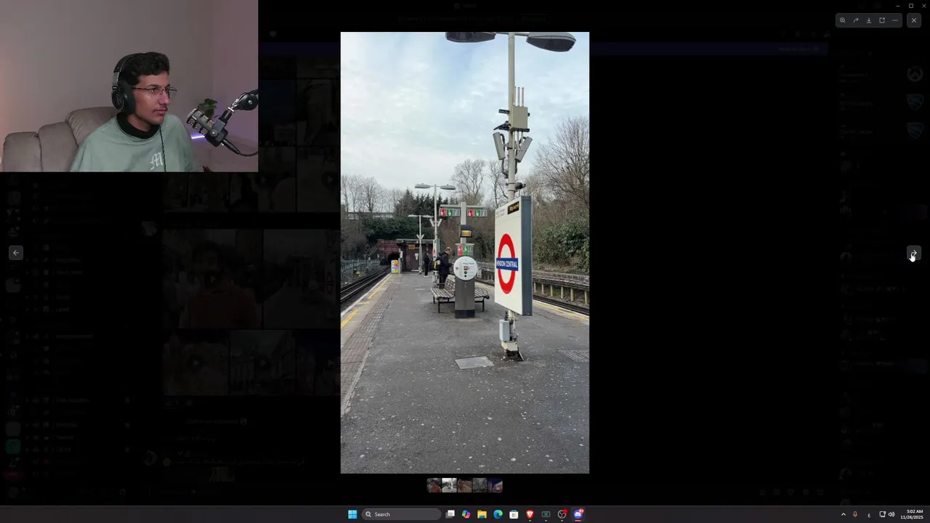The width and height of the screenshot is (930, 523).
Task: Open the volume speaker tray icon
Action: (x=891, y=514)
